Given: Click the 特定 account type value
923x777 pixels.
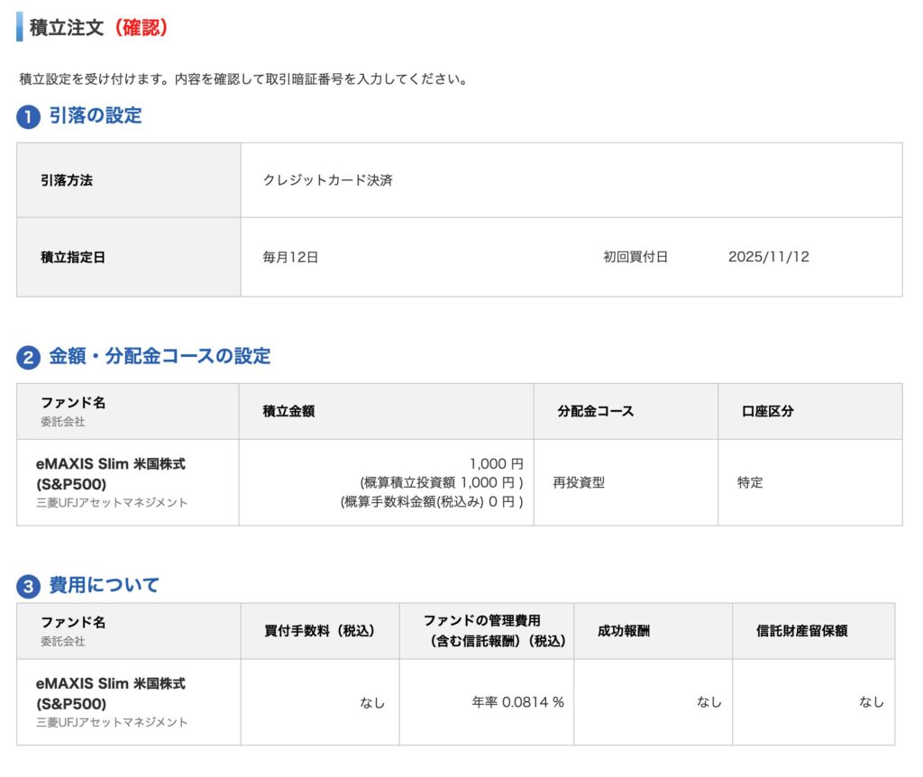Looking at the screenshot, I should 750,482.
